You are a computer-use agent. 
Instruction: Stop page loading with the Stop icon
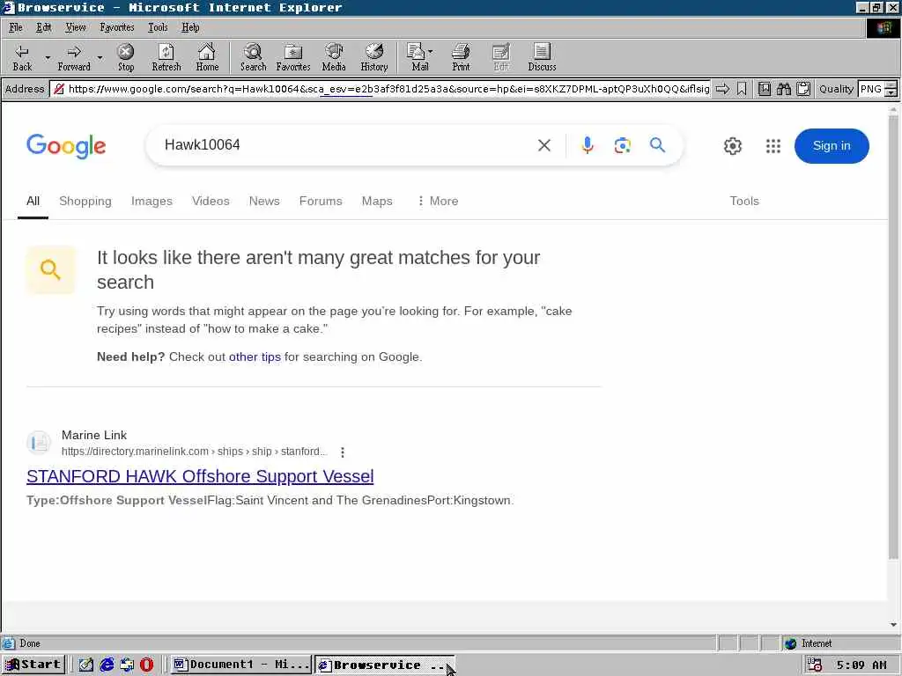click(x=126, y=57)
